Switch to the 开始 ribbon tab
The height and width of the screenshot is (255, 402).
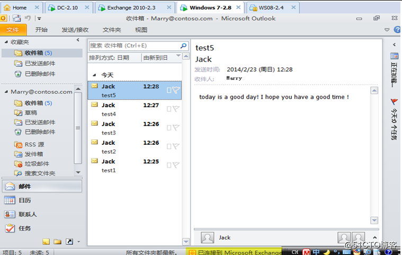click(x=41, y=30)
